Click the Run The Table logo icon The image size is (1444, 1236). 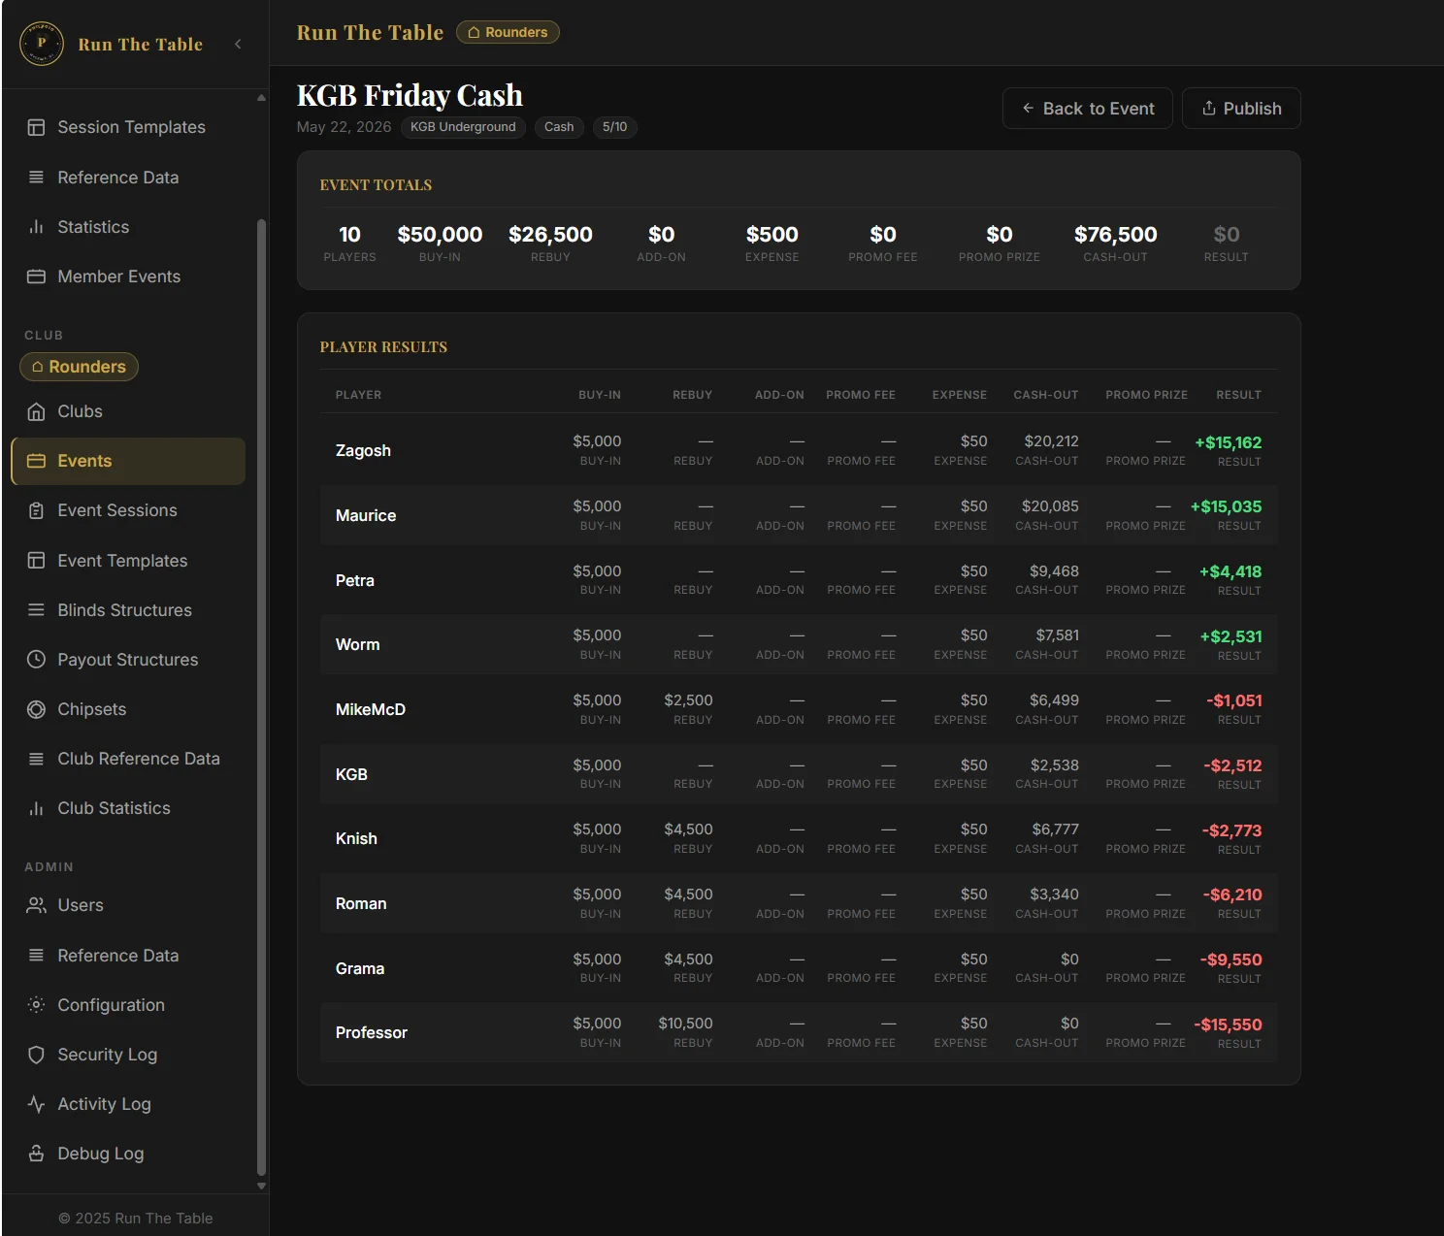tap(42, 44)
